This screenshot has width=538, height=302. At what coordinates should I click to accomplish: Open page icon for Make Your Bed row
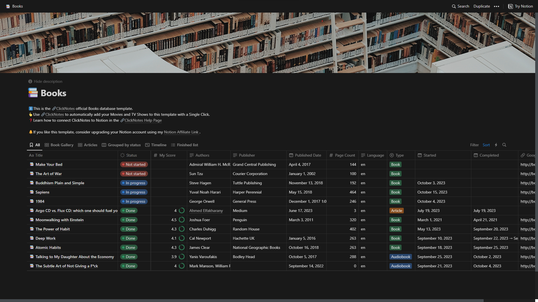pos(32,164)
